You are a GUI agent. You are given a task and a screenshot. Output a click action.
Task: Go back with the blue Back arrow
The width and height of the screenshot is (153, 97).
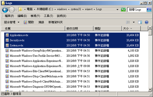point(5,10)
